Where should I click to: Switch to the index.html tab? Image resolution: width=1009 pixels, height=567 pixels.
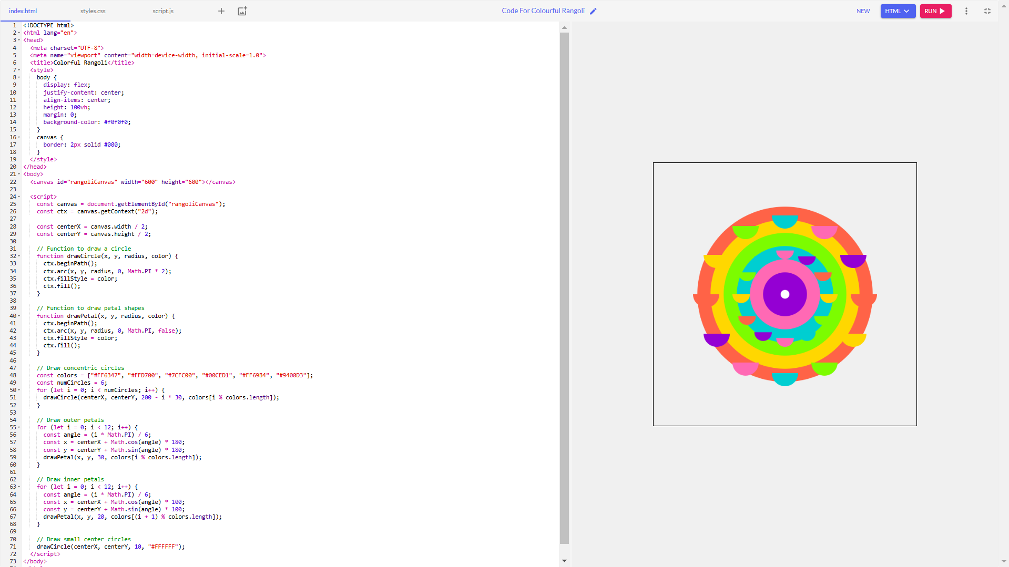coord(23,11)
